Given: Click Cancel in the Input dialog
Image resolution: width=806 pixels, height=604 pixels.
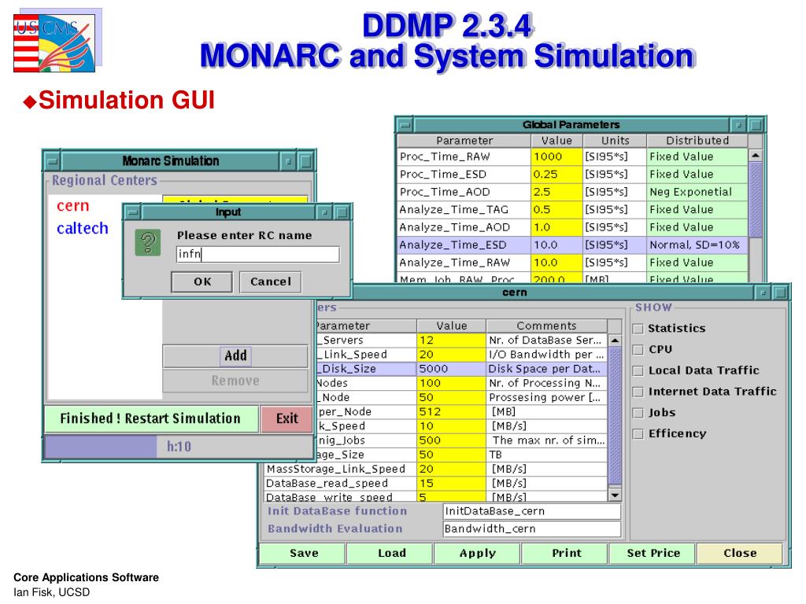Looking at the screenshot, I should click(x=271, y=282).
